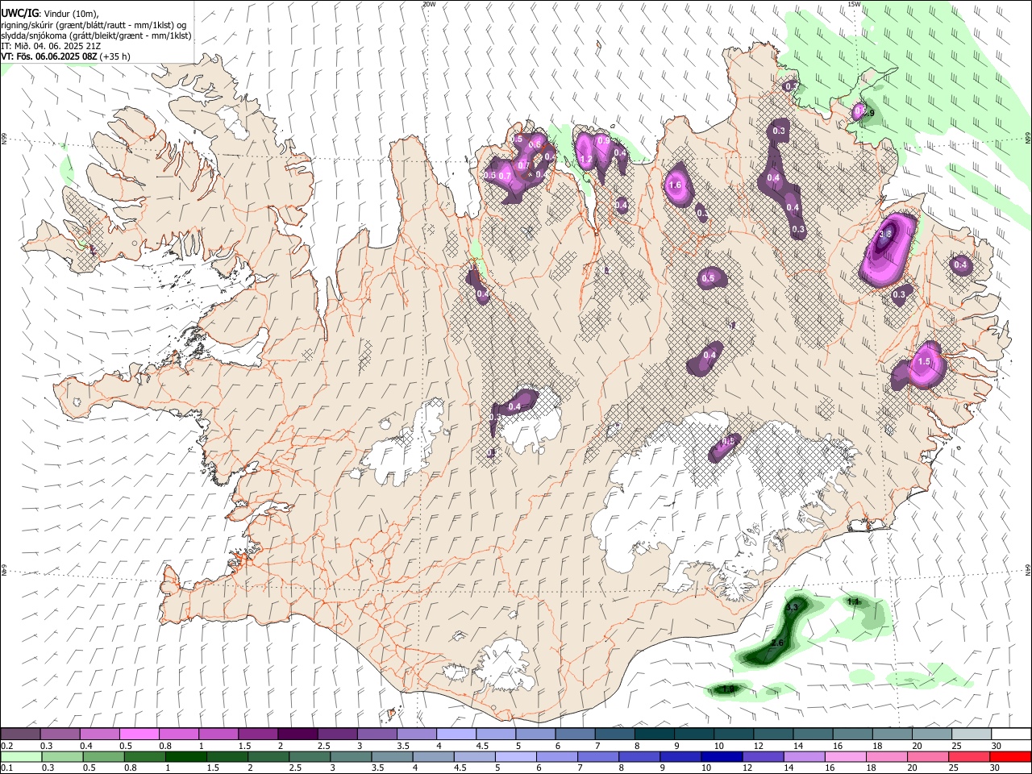Click the 2.6 rain value in the dark green area

777,643
